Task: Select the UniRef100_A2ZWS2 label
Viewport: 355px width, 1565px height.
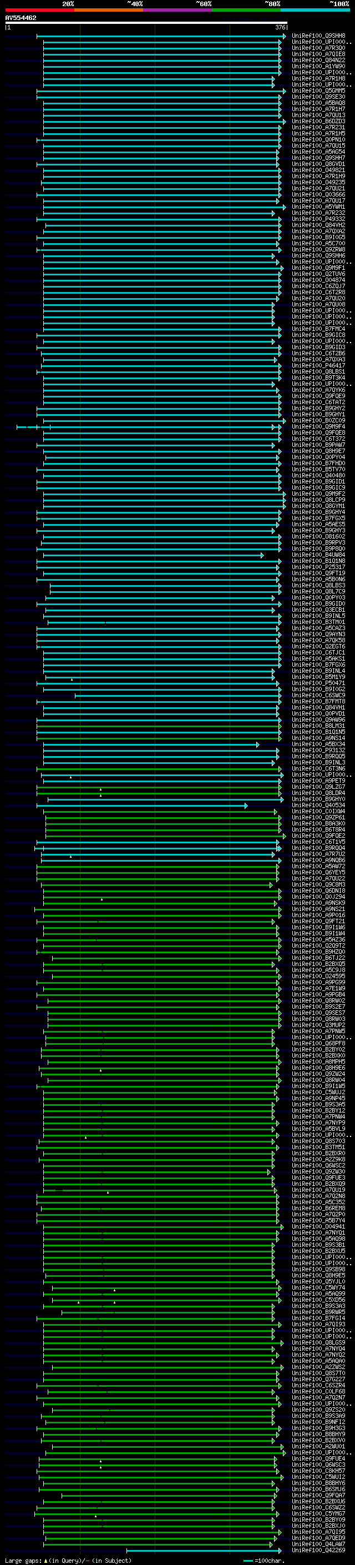Action: pyautogui.click(x=318, y=1367)
